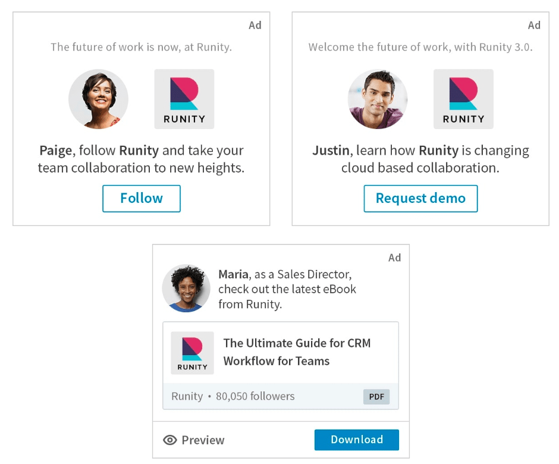This screenshot has width=559, height=464.
Task: Click the Ad label in Maria's ad
Action: click(394, 258)
